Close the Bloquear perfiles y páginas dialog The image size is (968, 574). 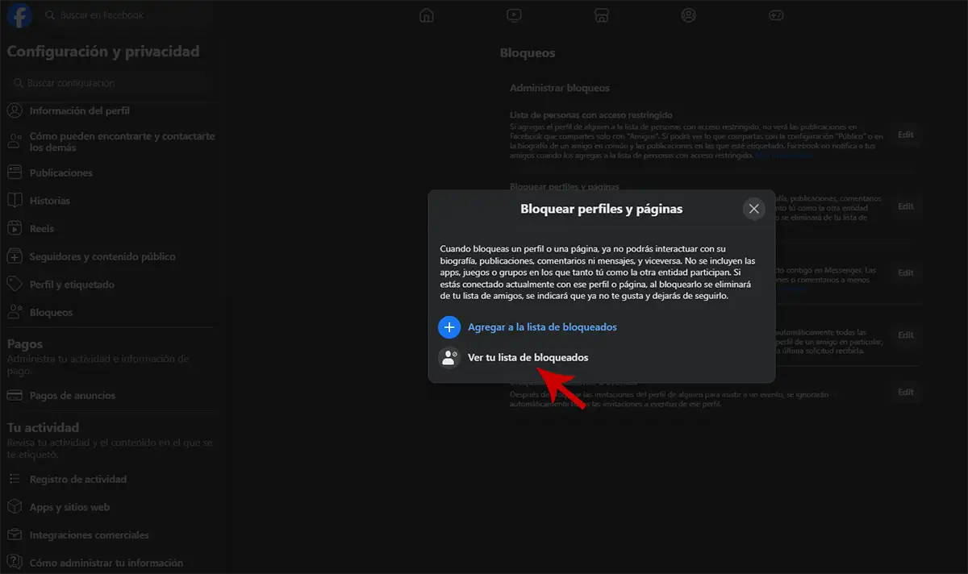(753, 209)
